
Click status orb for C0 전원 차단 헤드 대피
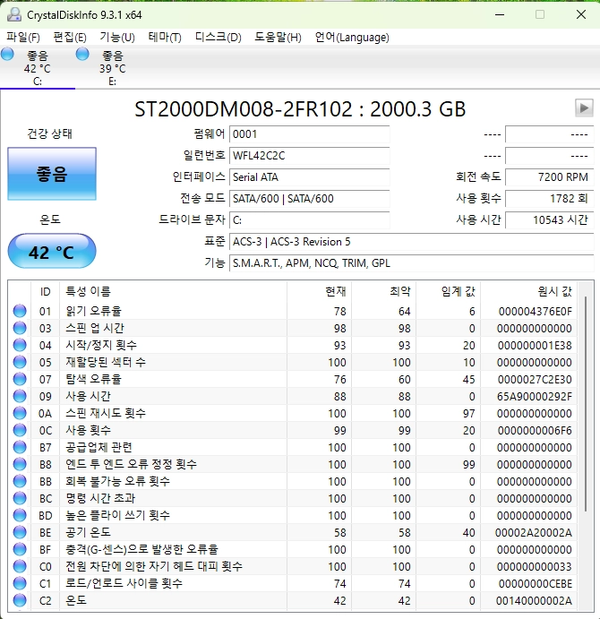(20, 566)
